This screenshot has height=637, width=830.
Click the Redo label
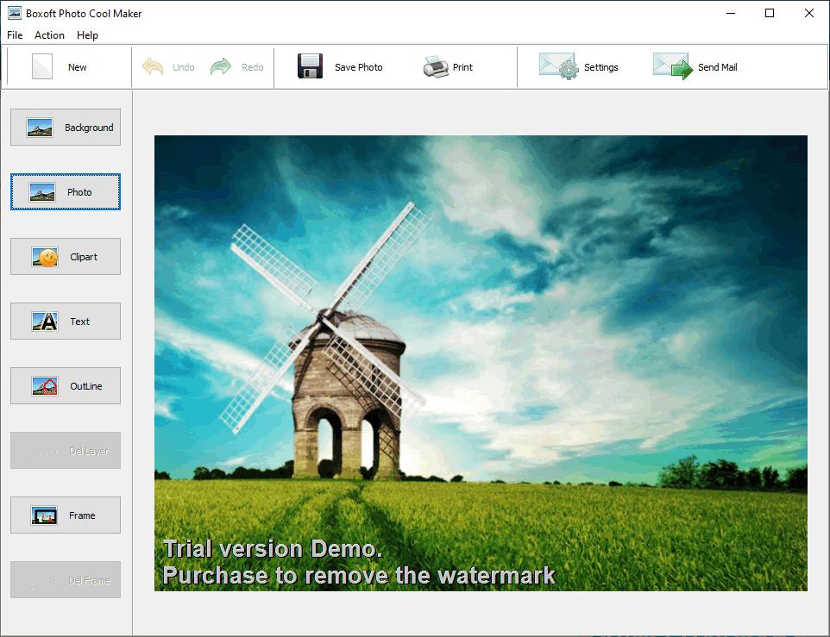pyautogui.click(x=253, y=67)
